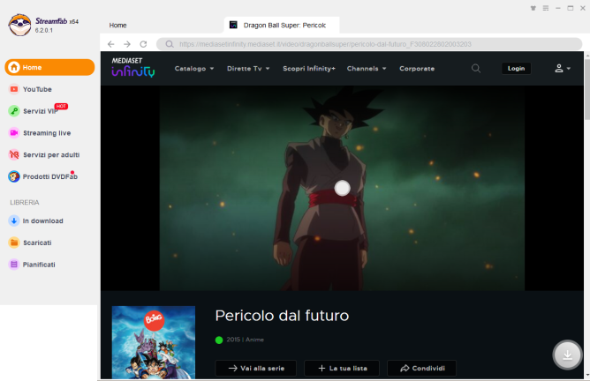Click the orange Scaricati folder icon

14,243
